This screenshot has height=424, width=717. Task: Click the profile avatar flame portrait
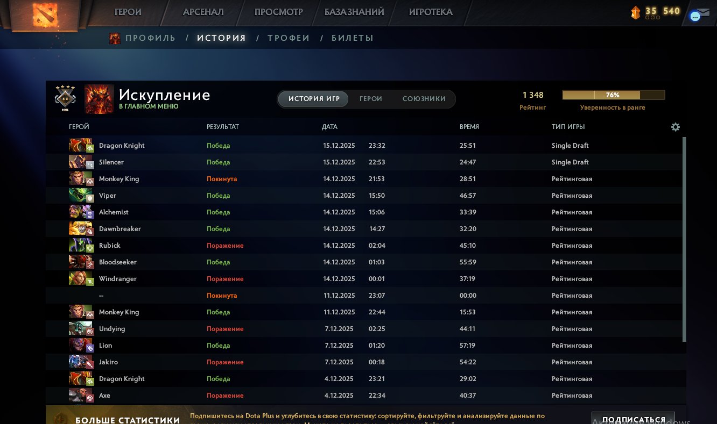click(99, 99)
